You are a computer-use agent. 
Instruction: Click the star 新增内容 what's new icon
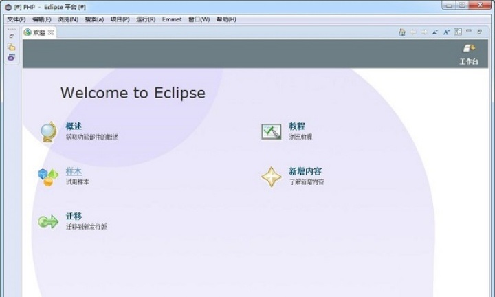[272, 177]
